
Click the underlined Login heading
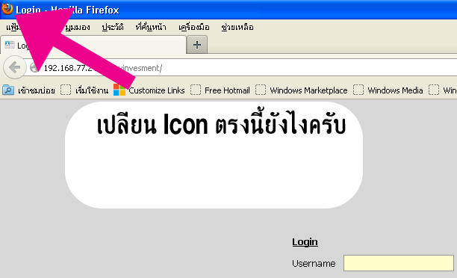pos(305,242)
